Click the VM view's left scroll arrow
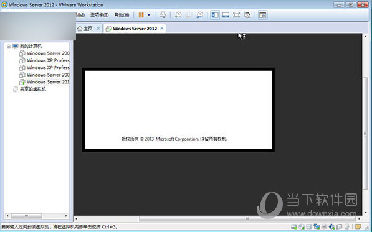The height and width of the screenshot is (232, 372). click(x=77, y=218)
